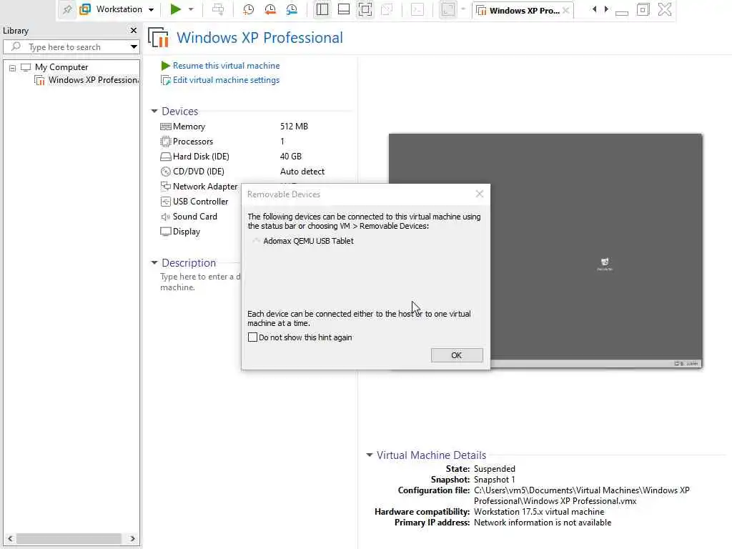This screenshot has width=732, height=549.
Task: Toggle the thumbnail bar view icon
Action: [344, 9]
